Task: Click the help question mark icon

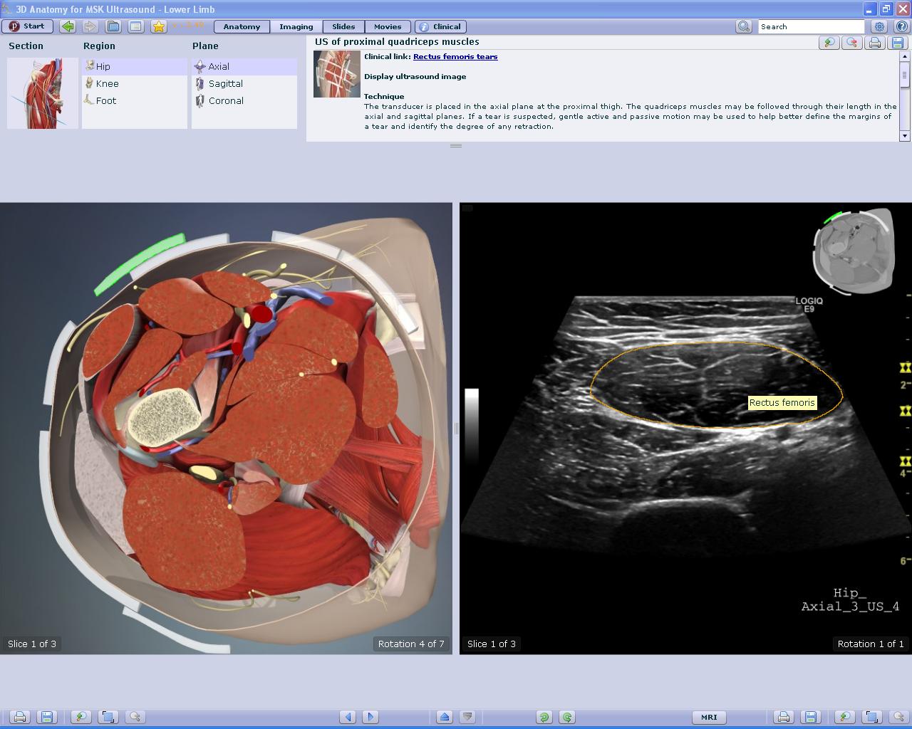Action: 901,26
